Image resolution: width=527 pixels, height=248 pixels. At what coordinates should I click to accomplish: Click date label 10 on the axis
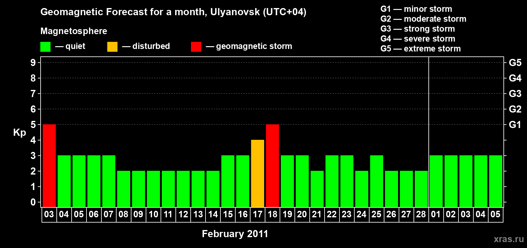tap(153, 214)
